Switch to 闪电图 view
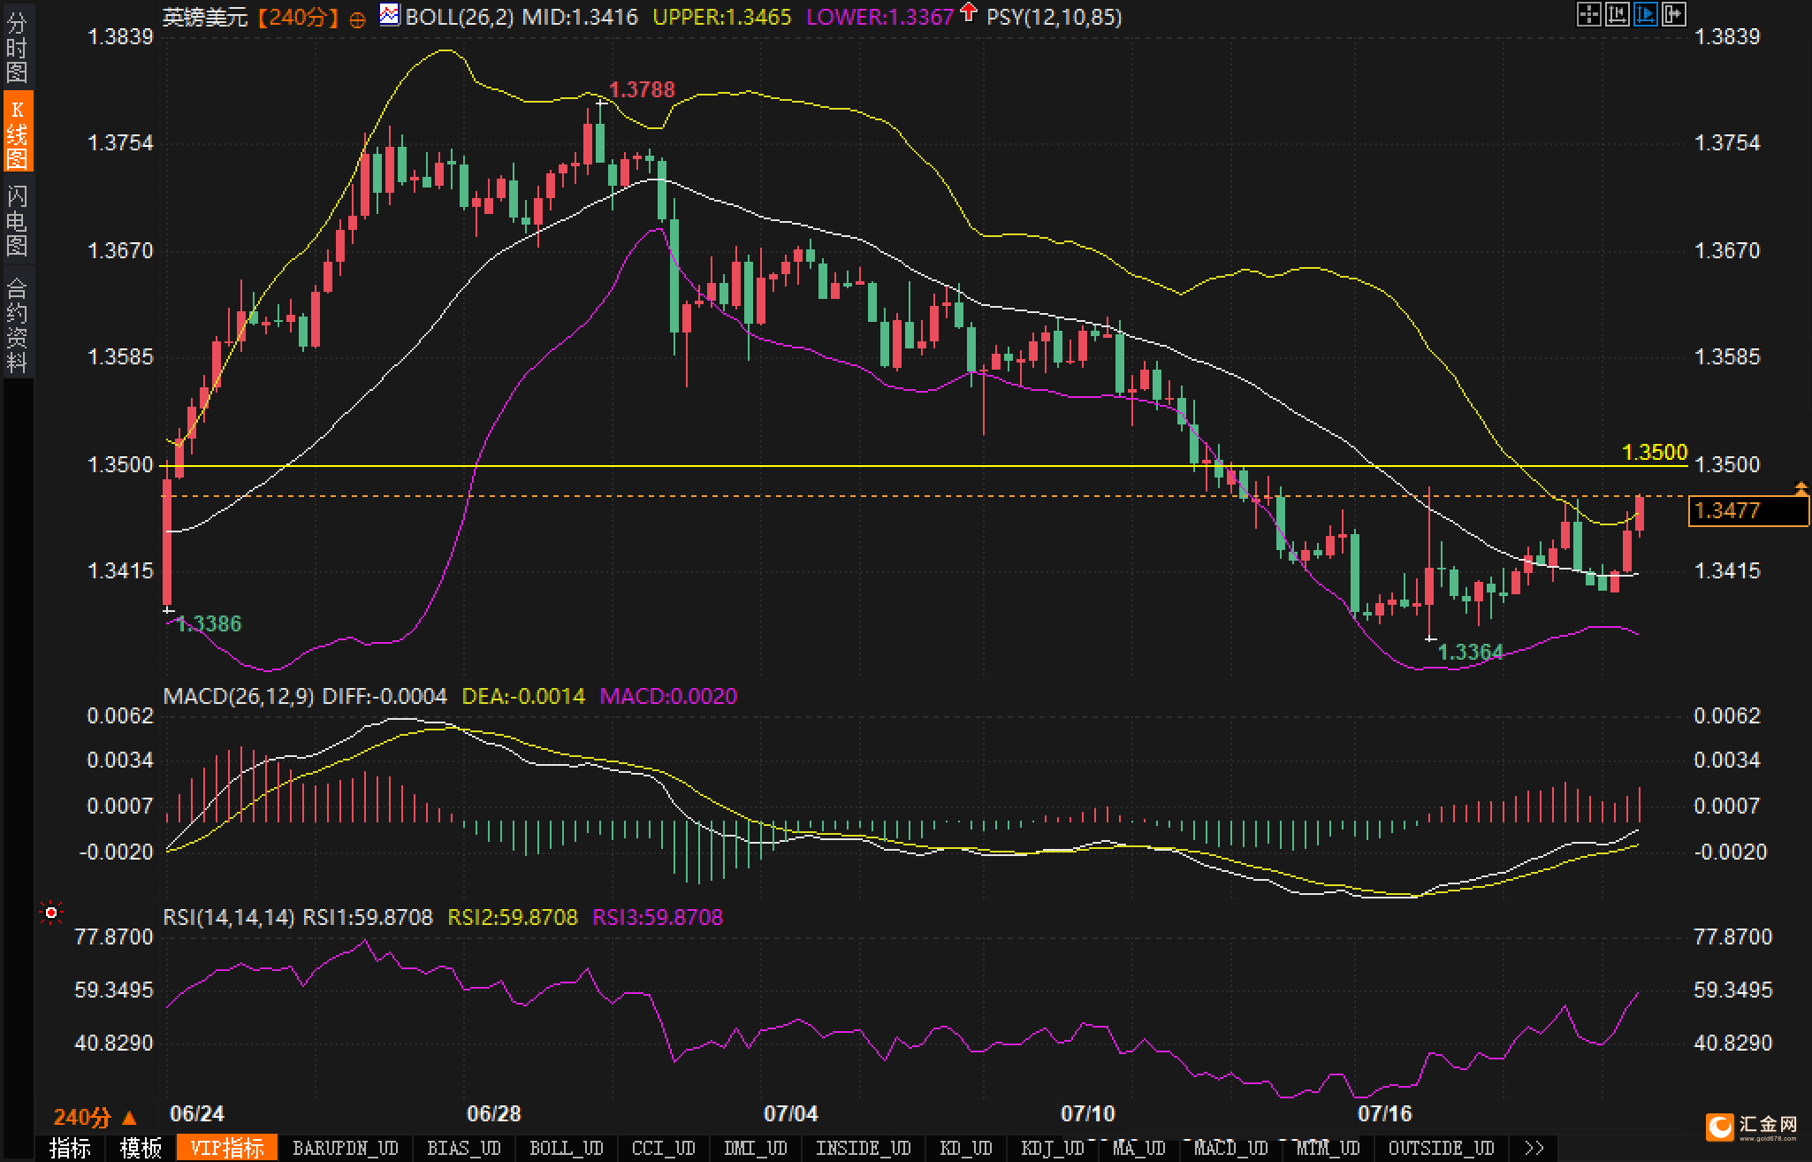 coord(17,220)
